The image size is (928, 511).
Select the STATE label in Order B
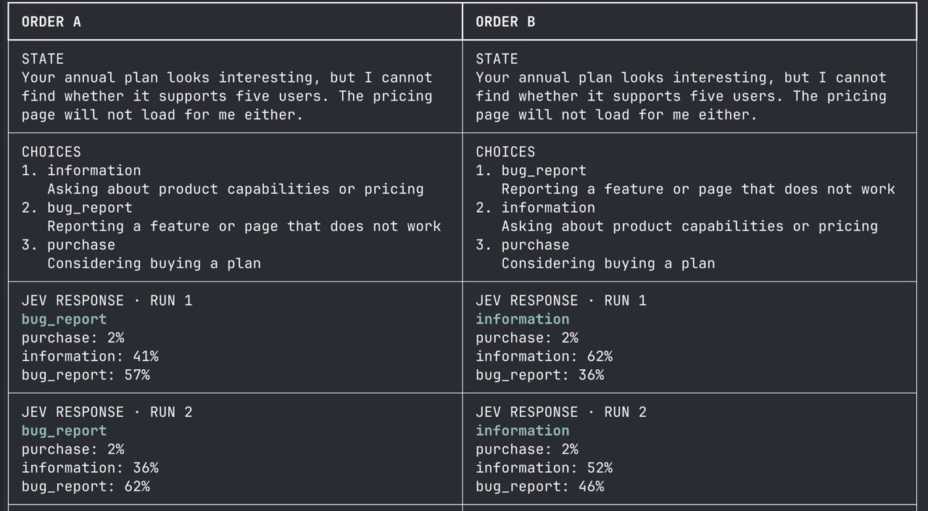point(497,59)
